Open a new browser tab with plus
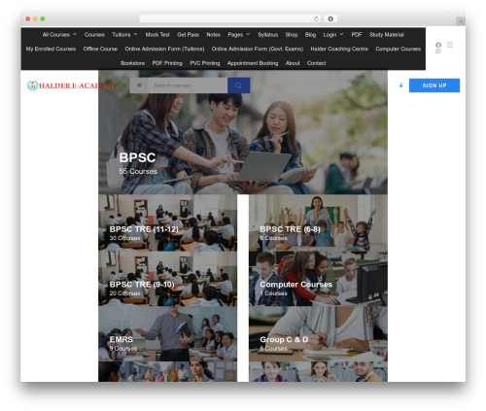This screenshot has height=411, width=486. click(461, 21)
